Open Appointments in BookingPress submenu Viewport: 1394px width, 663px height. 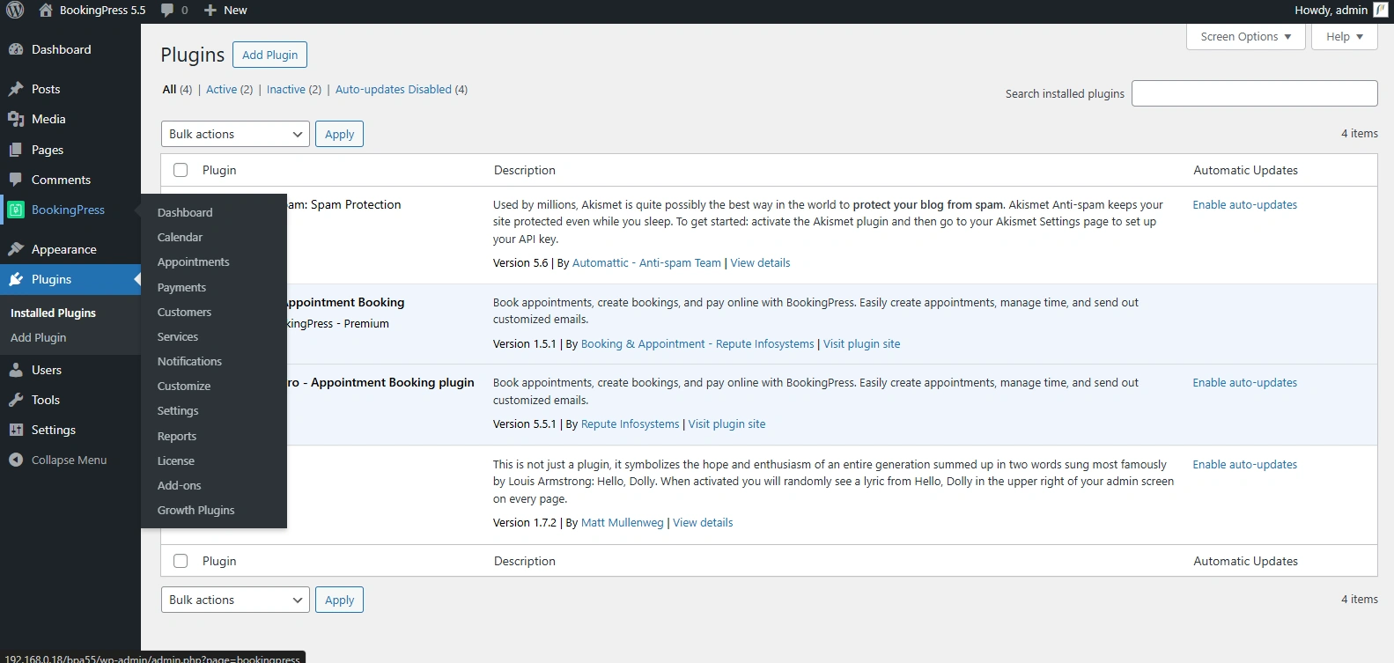point(194,262)
